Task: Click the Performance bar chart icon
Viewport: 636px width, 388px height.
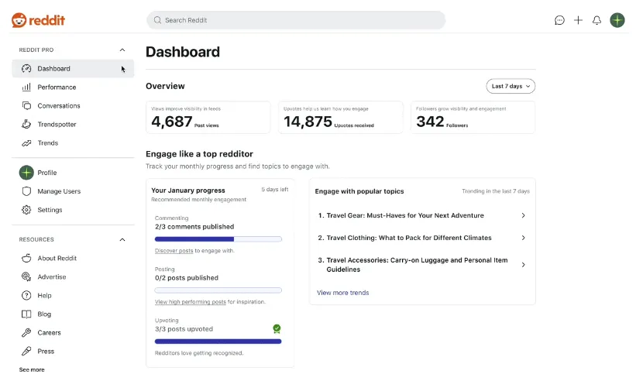Action: [x=26, y=88]
